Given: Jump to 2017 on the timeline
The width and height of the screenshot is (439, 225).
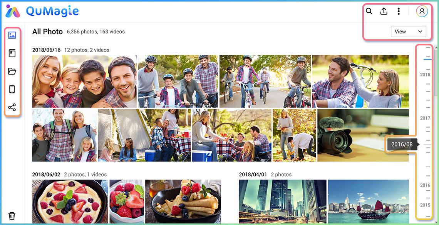Looking at the screenshot, I should 425,118.
